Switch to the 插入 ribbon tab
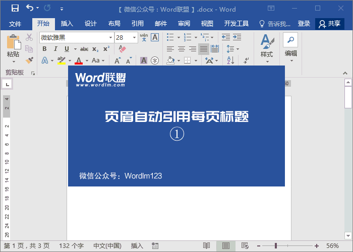This screenshot has width=353, height=252. pos(67,24)
